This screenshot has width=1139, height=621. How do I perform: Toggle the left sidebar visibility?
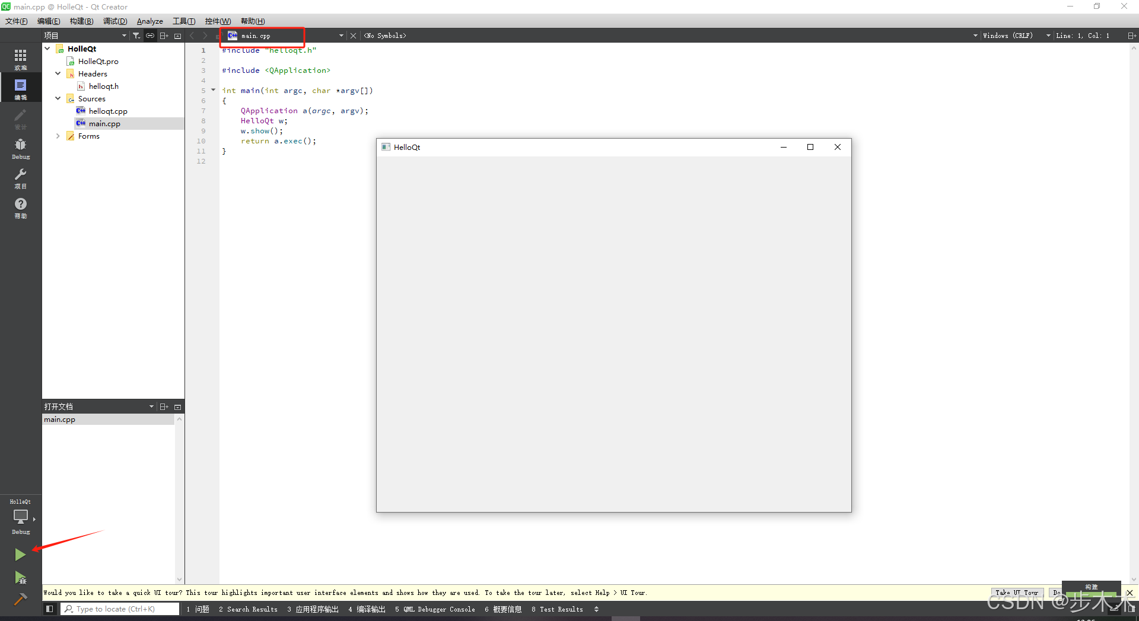point(50,609)
